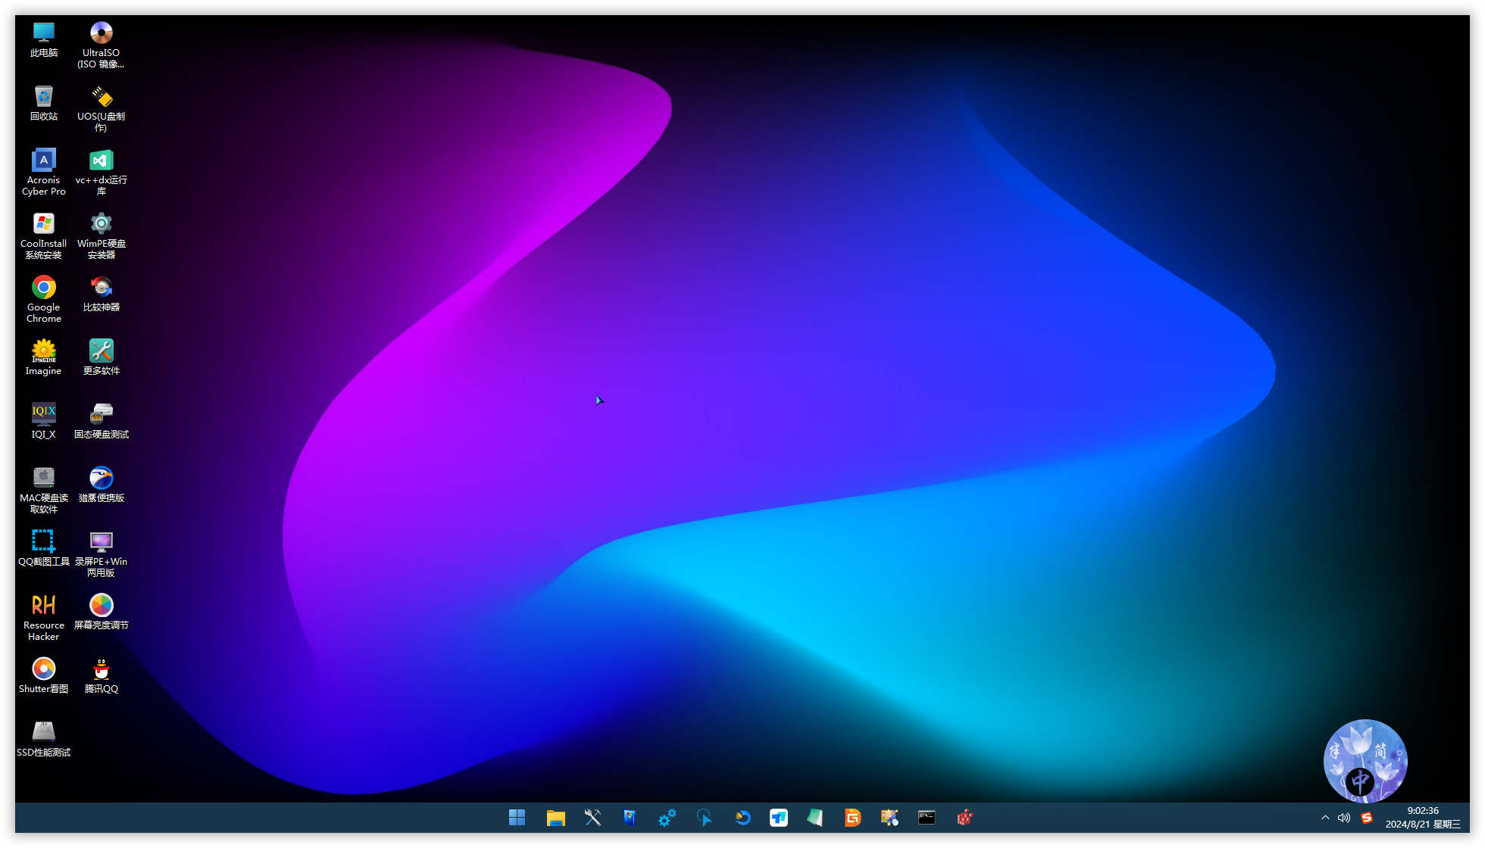
Task: Open the image magnifier taskbar icon
Action: coord(889,818)
